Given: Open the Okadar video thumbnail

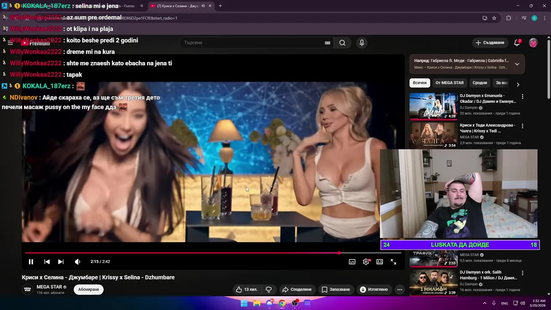Looking at the screenshot, I should [433, 106].
